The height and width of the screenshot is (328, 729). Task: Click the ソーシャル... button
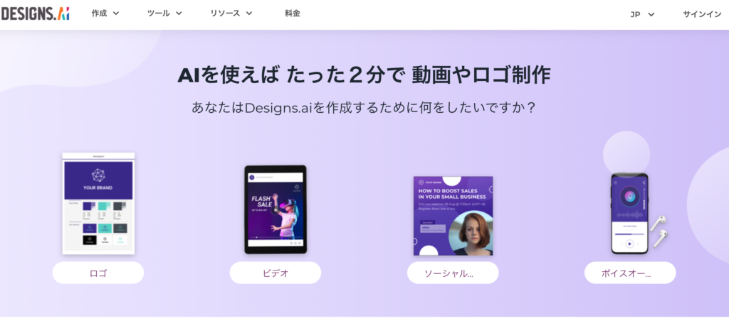[x=453, y=273]
